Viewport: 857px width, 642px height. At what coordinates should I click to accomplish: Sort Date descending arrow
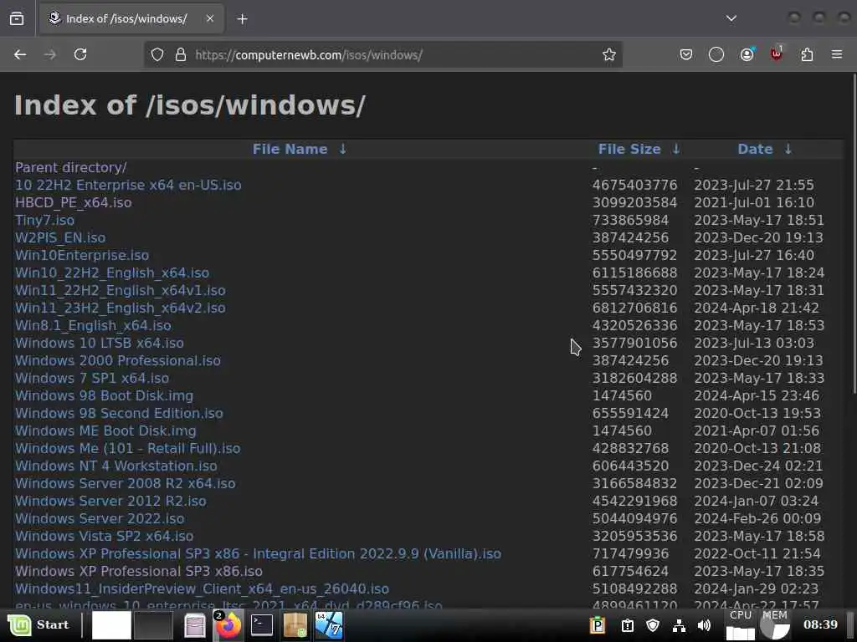coord(788,149)
